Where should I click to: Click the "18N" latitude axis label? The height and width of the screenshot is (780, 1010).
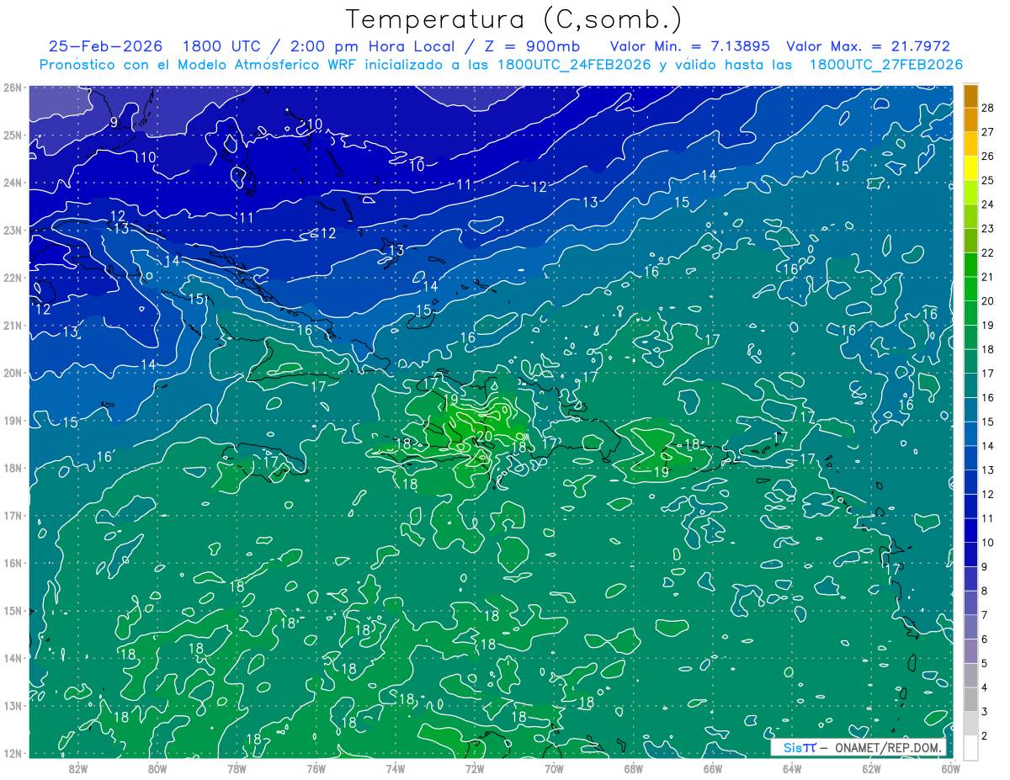pos(12,468)
